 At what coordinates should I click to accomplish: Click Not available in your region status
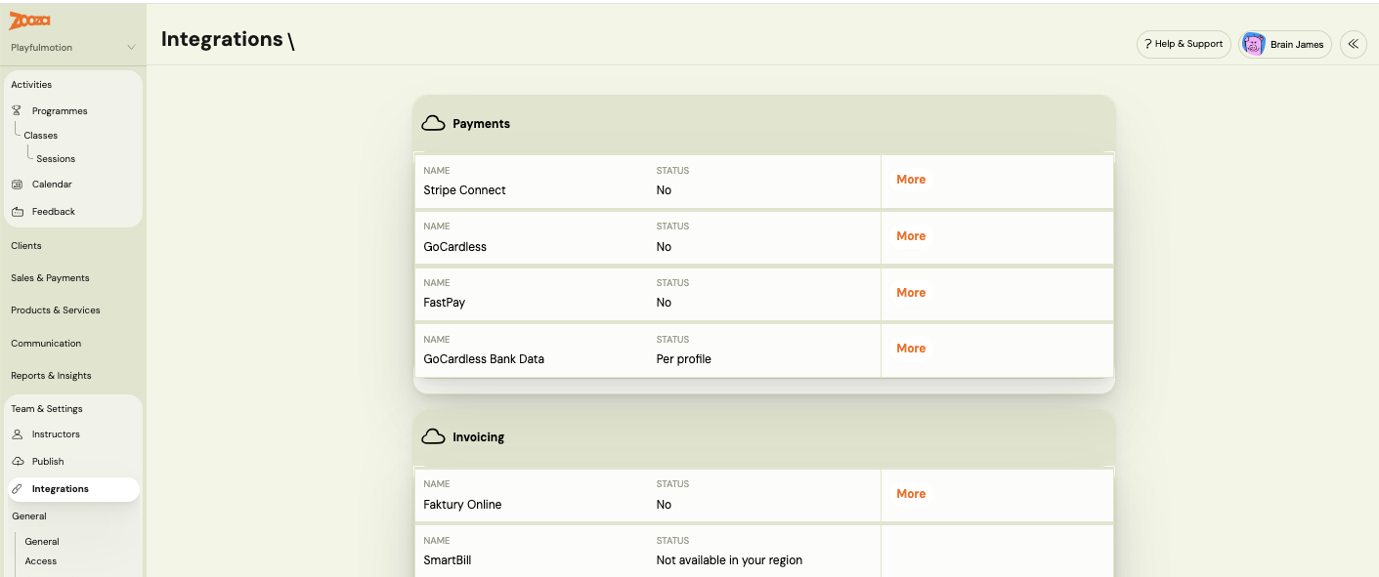point(729,560)
